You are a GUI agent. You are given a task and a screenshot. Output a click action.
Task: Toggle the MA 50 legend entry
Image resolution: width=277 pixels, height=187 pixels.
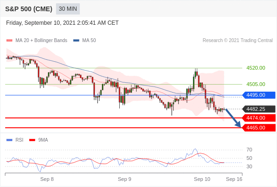click(x=85, y=41)
